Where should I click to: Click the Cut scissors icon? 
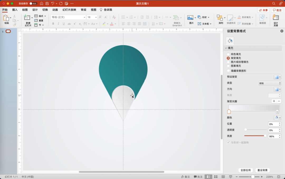(x=15, y=16)
